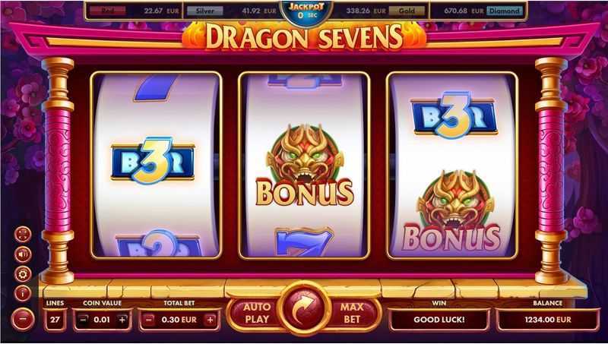Viewport: 608px width, 344px height.
Task: Collapse the side menu with minus button
Action: point(23,319)
